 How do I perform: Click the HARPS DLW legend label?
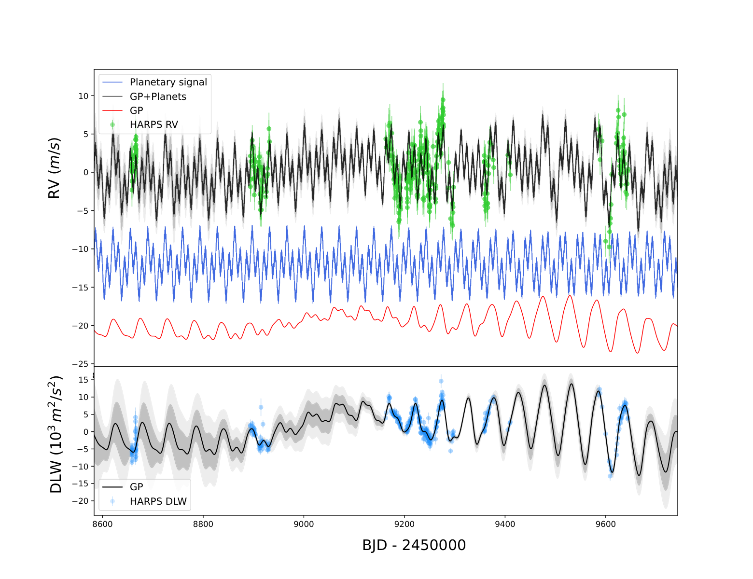(x=158, y=501)
